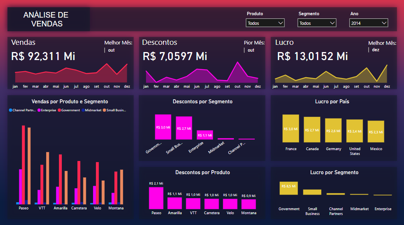Click the Lucro total R$ 13,0152 Mi
The image size is (404, 225).
313,56
